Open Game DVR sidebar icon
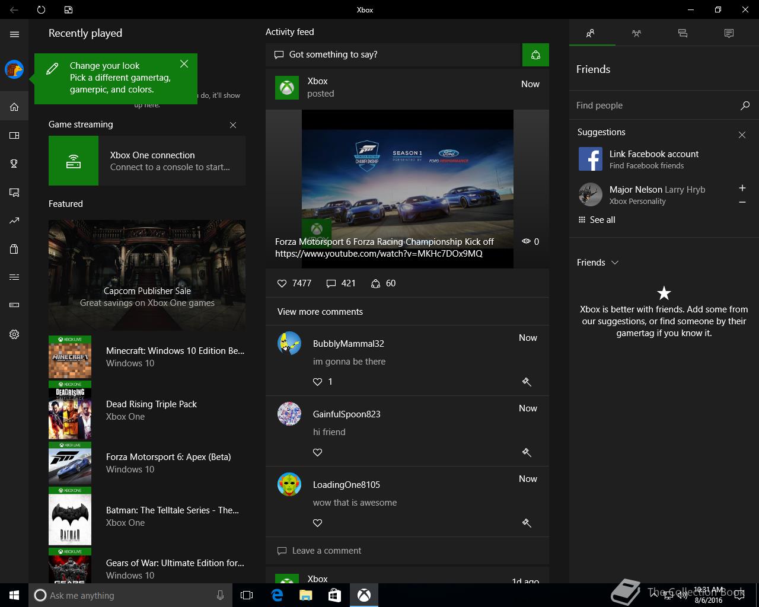The image size is (759, 607). 14,193
